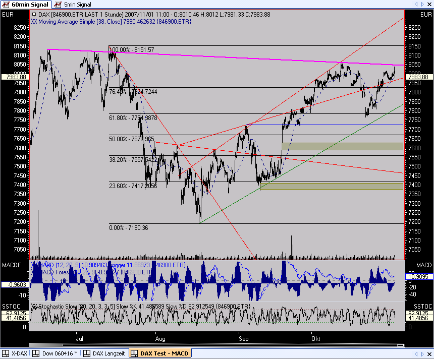Screen dimensions: 434x359
Task: Click the blue horizontal line near 7725
Action: [324, 125]
